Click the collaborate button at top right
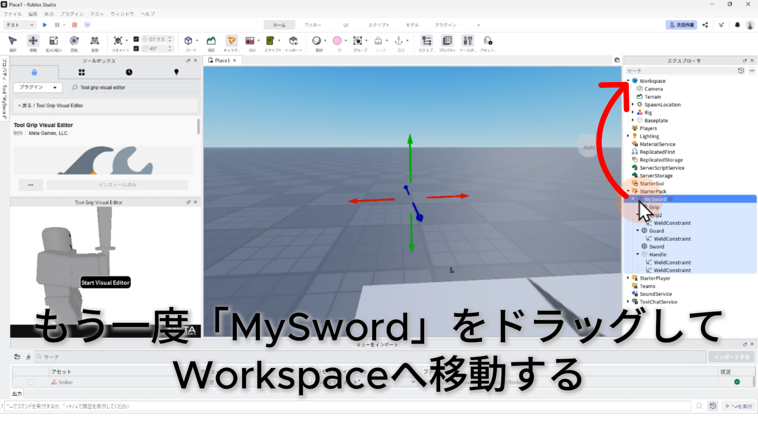The height and width of the screenshot is (426, 758). [x=681, y=25]
